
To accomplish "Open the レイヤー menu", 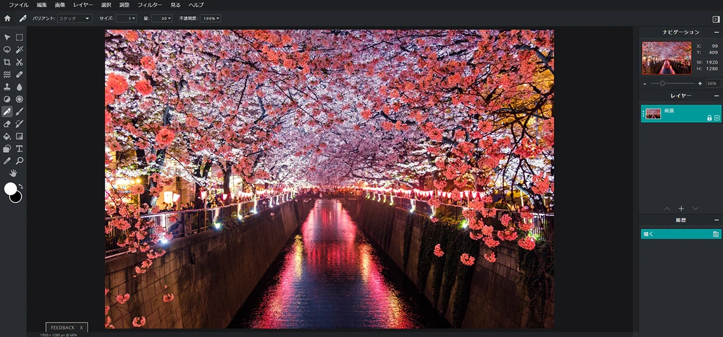I will point(83,5).
